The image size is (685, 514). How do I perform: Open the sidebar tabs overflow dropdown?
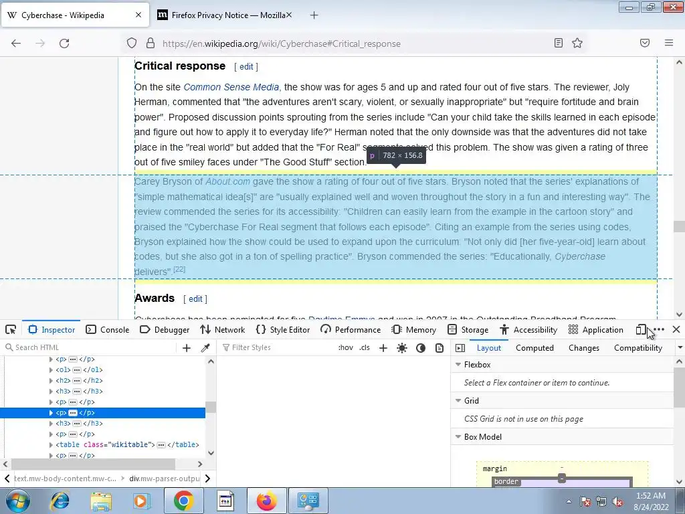(x=680, y=348)
